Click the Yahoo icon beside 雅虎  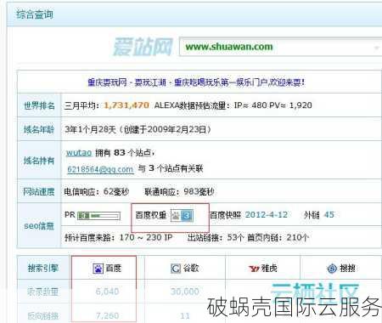(254, 269)
